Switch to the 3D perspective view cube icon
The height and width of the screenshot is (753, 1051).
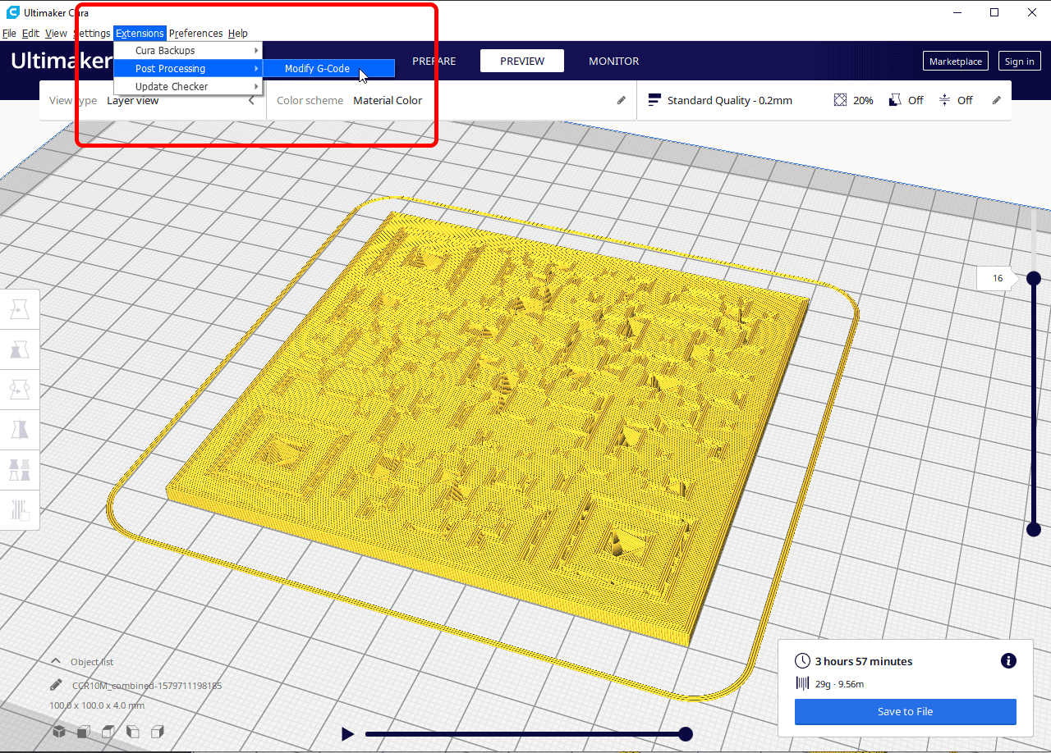click(x=59, y=732)
